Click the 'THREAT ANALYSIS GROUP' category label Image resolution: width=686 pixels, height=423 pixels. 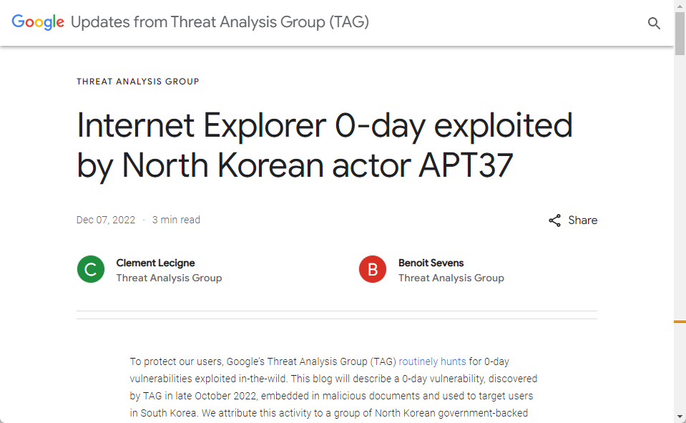137,81
